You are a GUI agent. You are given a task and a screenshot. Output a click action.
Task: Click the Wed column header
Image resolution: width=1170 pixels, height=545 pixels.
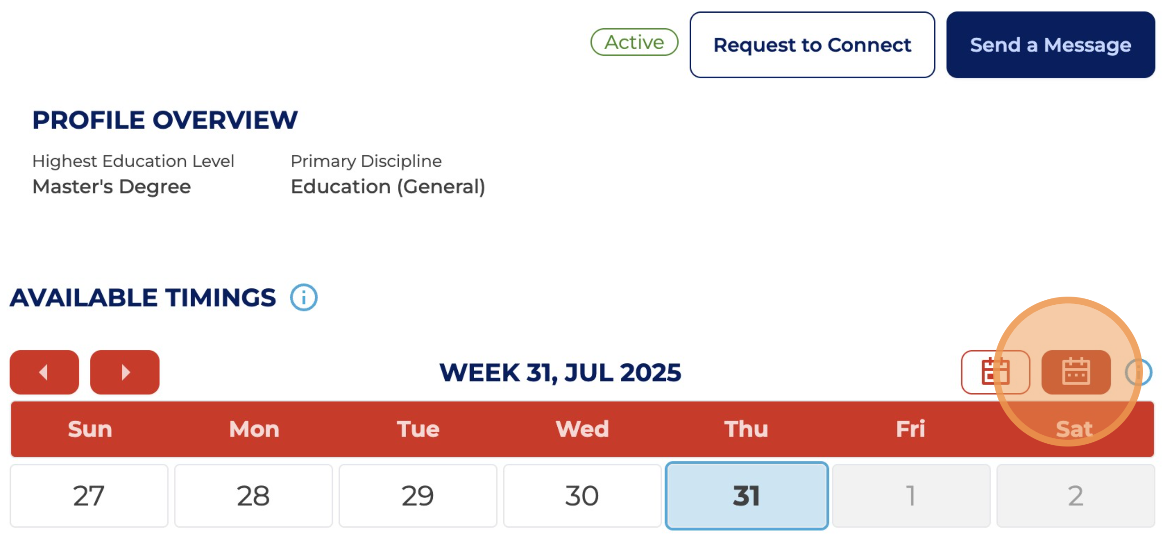[582, 429]
